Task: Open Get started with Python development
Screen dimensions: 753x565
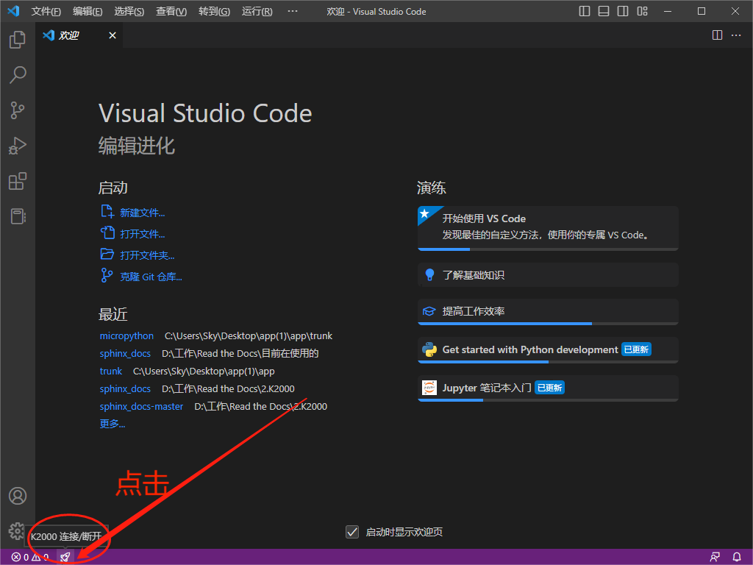Action: [x=548, y=350]
